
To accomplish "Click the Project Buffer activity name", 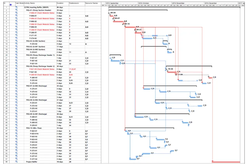I will (x=31, y=162).
